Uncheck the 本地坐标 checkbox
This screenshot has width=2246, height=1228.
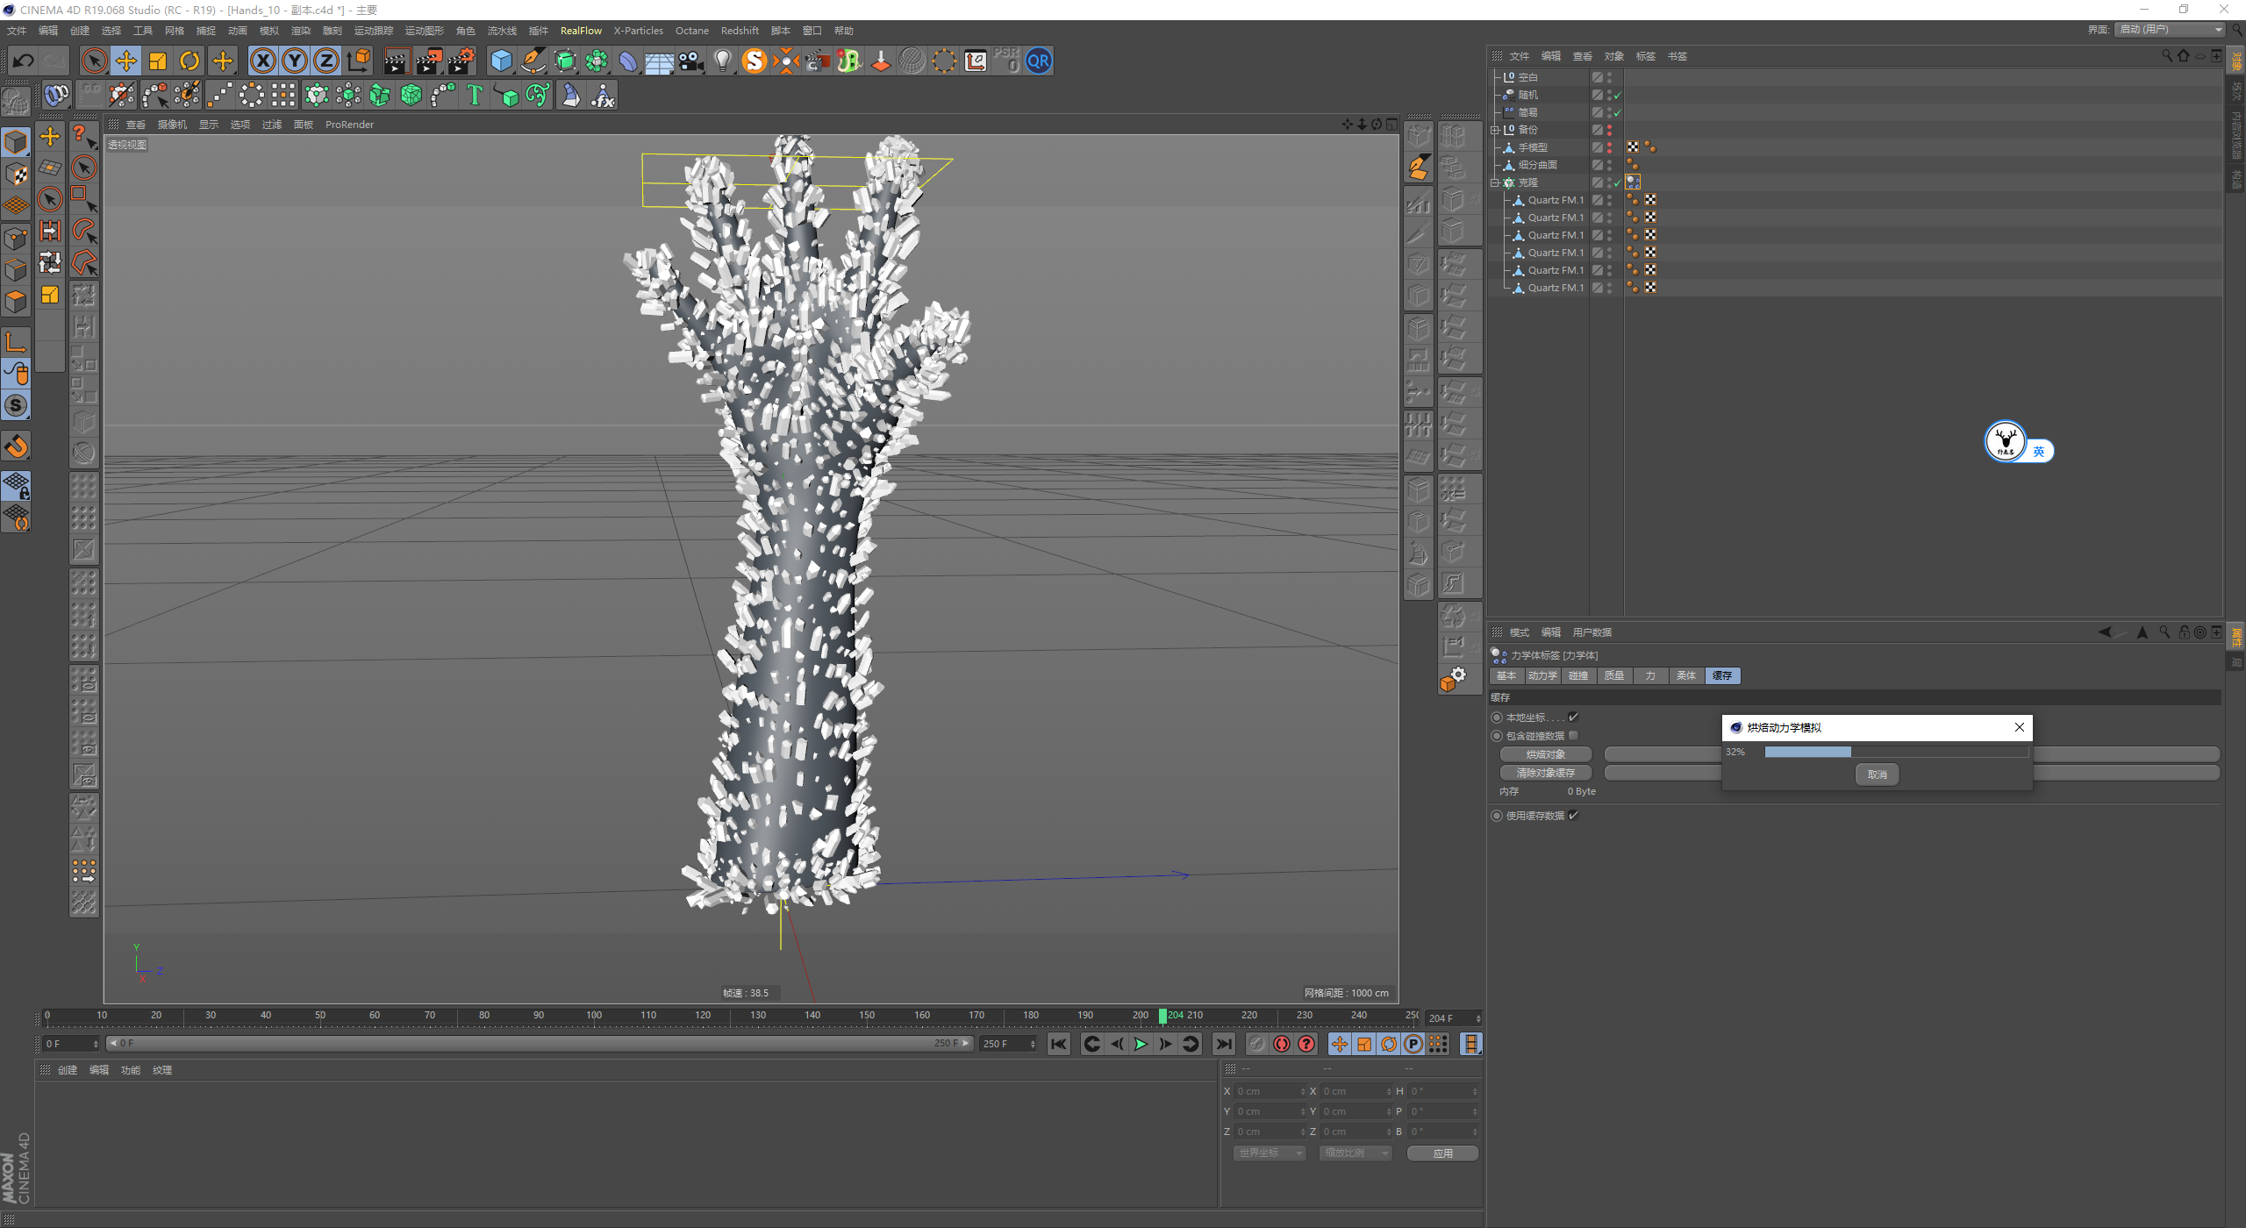[1573, 717]
